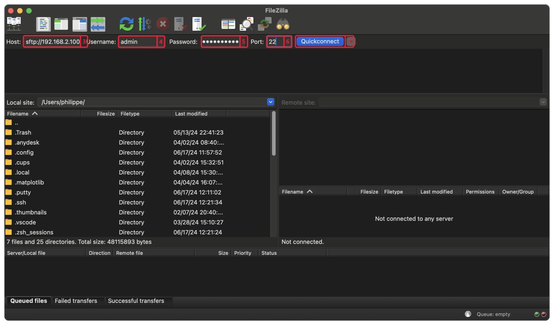Toggle processing of transfer queue
The height and width of the screenshot is (325, 554).
[144, 24]
